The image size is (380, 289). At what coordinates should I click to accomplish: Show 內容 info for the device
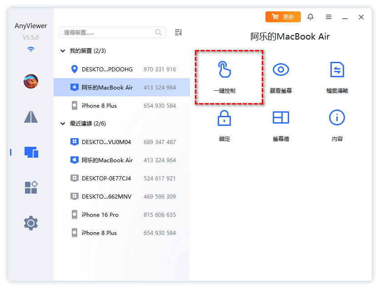[337, 118]
